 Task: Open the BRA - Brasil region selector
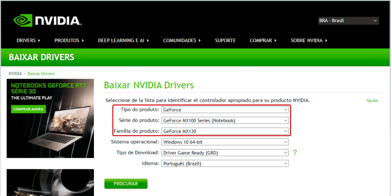(x=348, y=21)
